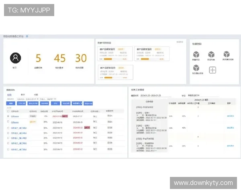
Task: Click the user avatar icon for 张三
Action: (x=15, y=58)
